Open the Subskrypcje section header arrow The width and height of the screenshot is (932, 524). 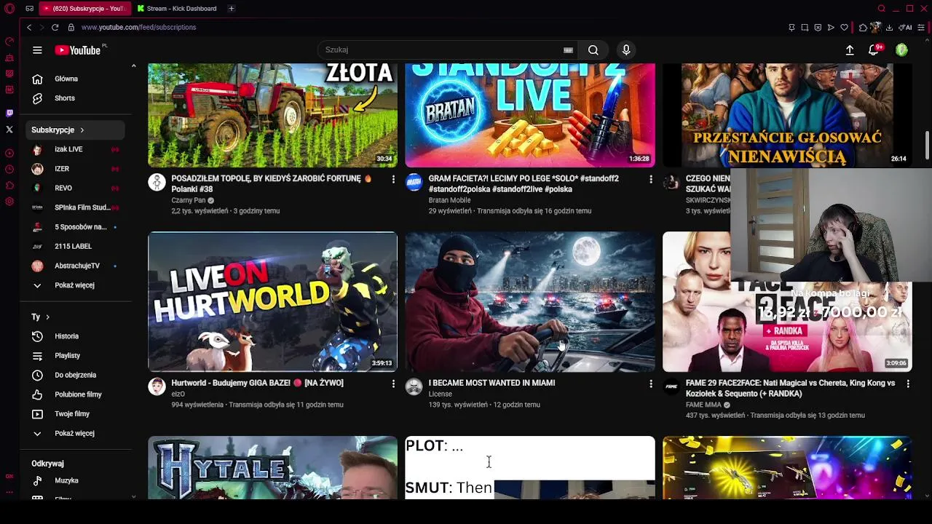(82, 130)
